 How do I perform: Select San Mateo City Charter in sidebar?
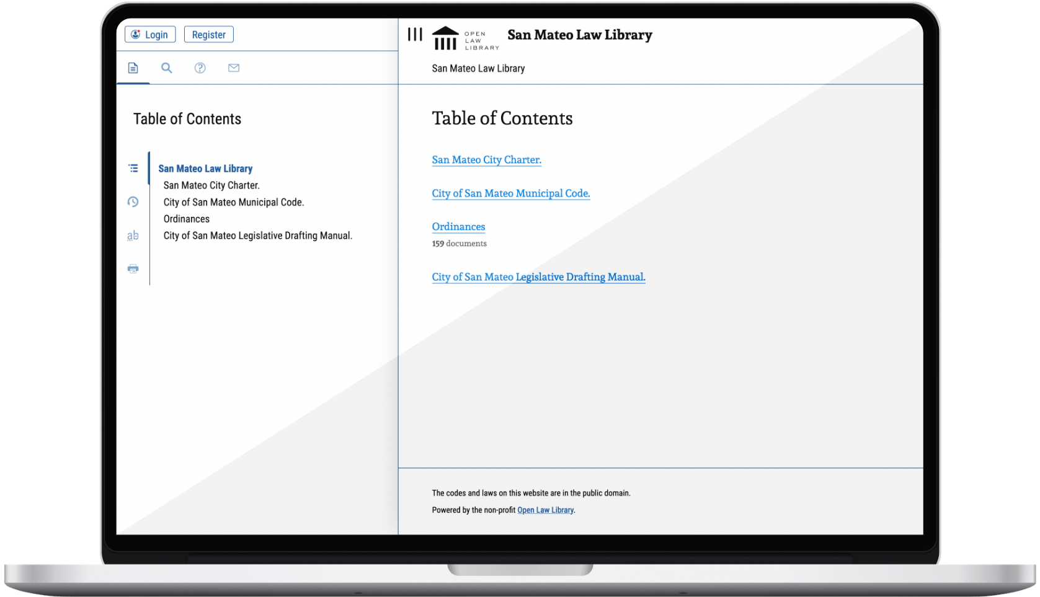(211, 185)
